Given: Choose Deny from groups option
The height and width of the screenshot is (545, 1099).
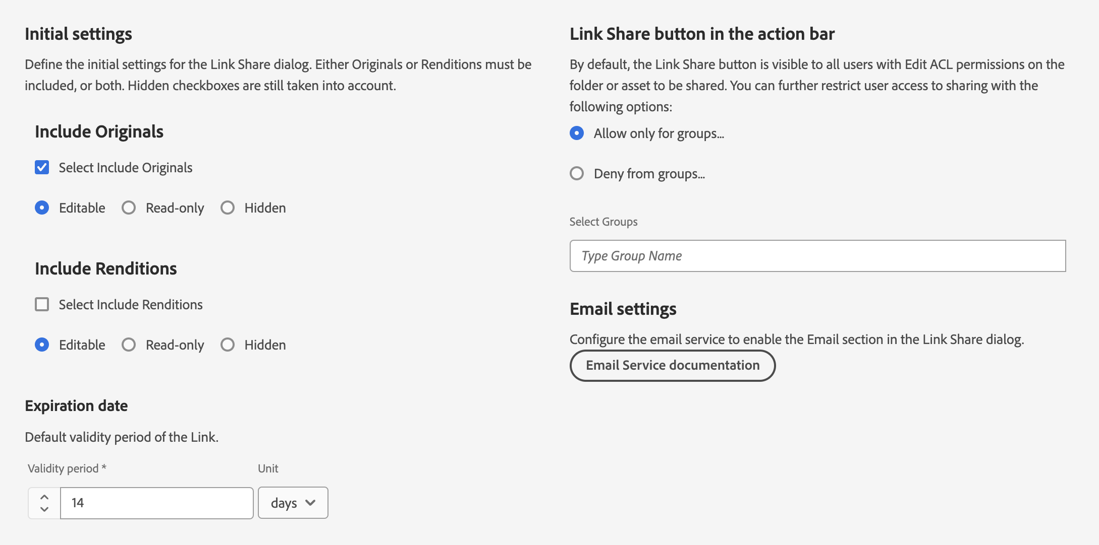Looking at the screenshot, I should tap(577, 173).
